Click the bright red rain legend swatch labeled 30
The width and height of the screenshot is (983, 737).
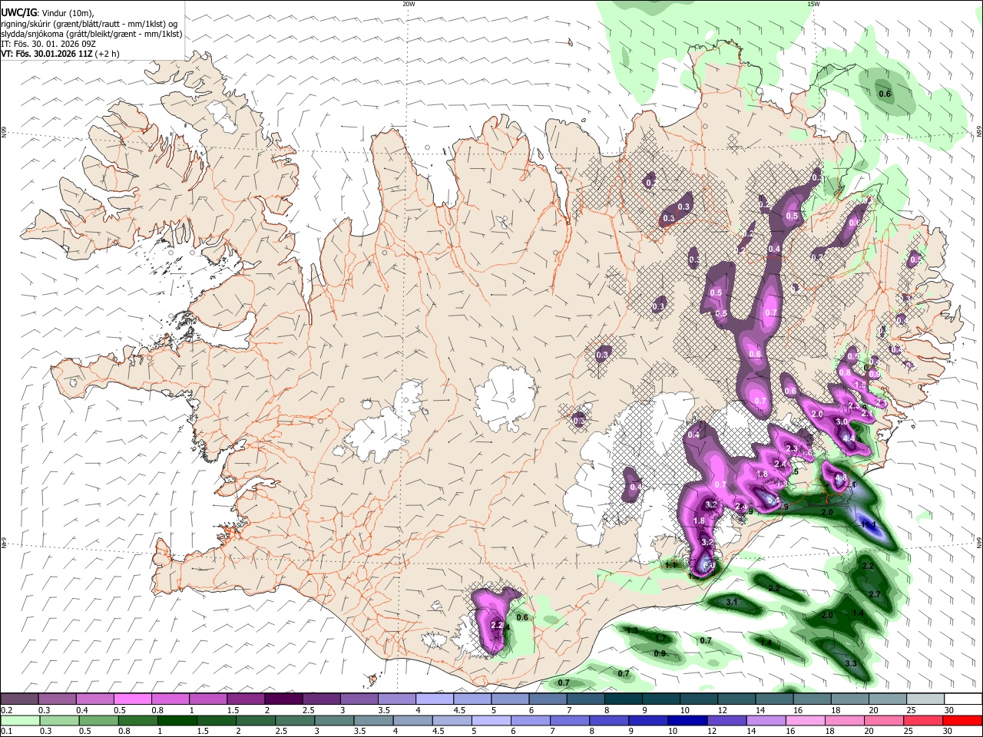point(963,720)
